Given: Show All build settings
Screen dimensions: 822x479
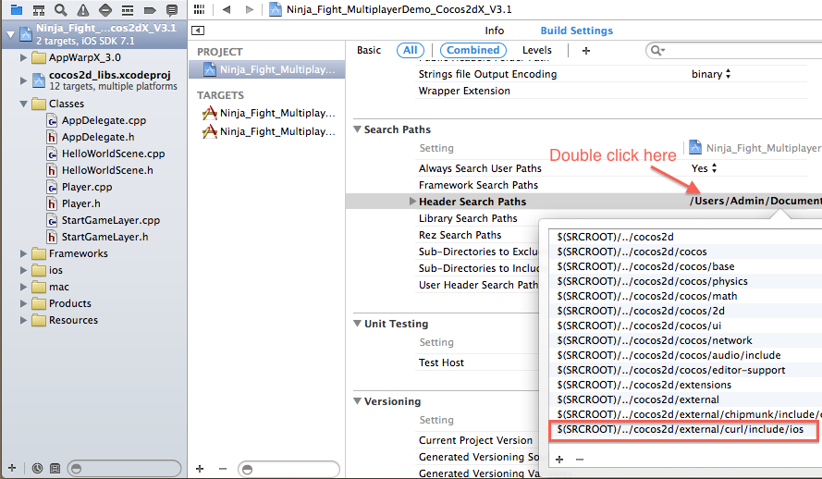Looking at the screenshot, I should tap(411, 50).
